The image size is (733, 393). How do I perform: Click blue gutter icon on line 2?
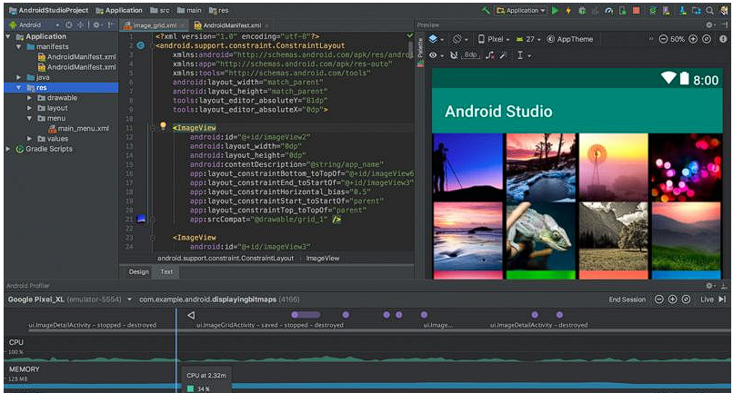coord(140,45)
